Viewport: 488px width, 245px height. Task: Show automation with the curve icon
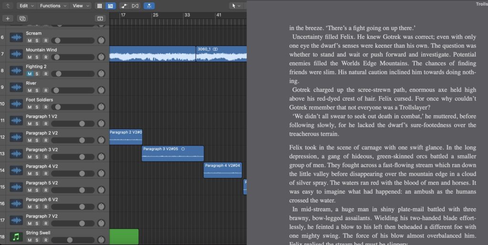pyautogui.click(x=124, y=6)
